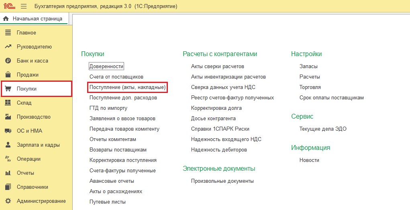Open Корректировка долга
Viewport: 410px width, 210px height.
216,108
